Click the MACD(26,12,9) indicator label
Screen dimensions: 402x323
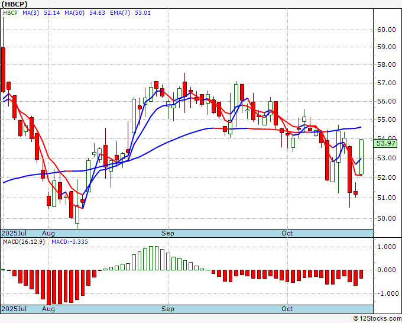coord(24,242)
